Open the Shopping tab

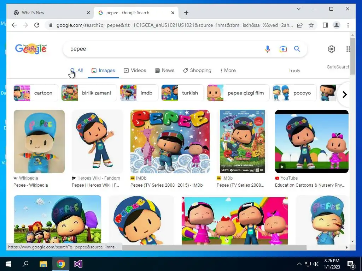pyautogui.click(x=197, y=70)
